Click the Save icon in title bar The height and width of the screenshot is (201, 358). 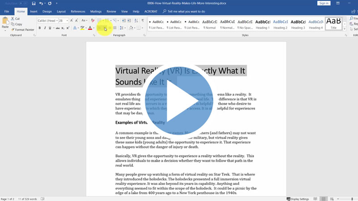coord(34,4)
